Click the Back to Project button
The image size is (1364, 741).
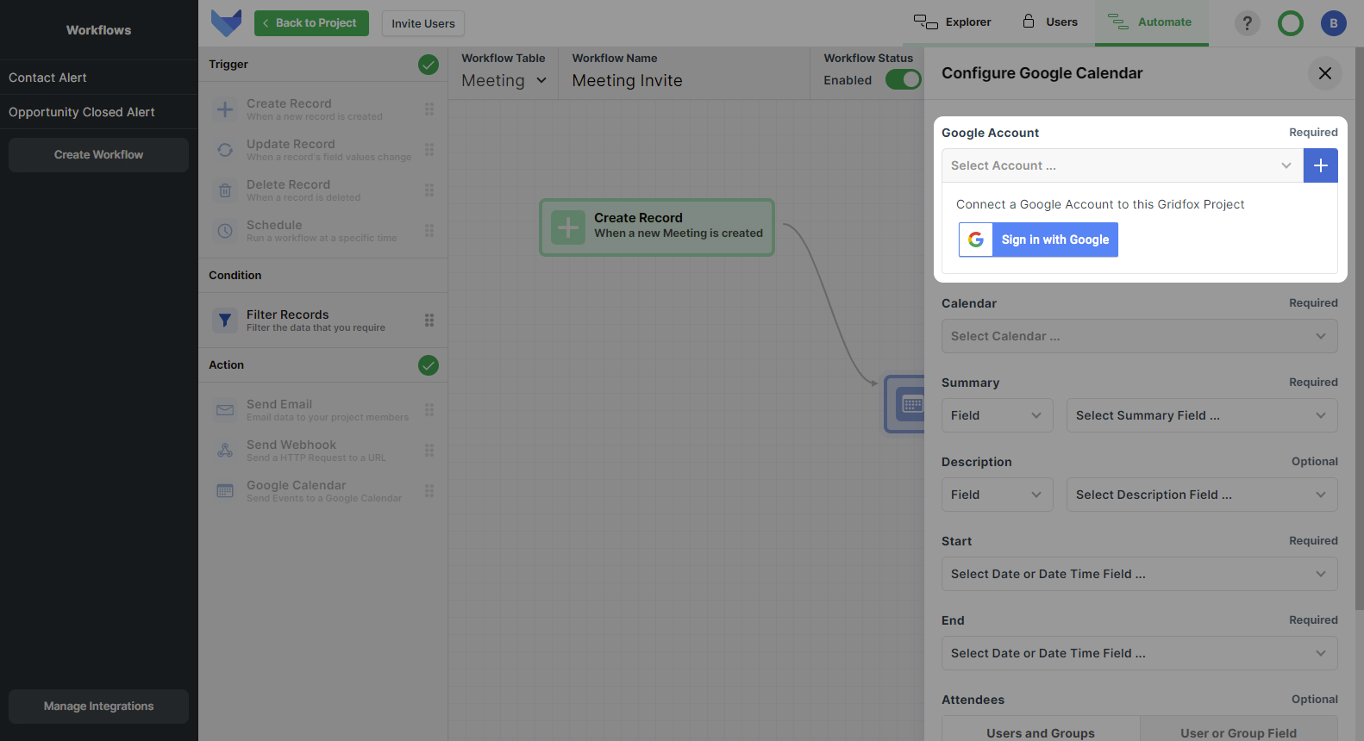[x=311, y=23]
